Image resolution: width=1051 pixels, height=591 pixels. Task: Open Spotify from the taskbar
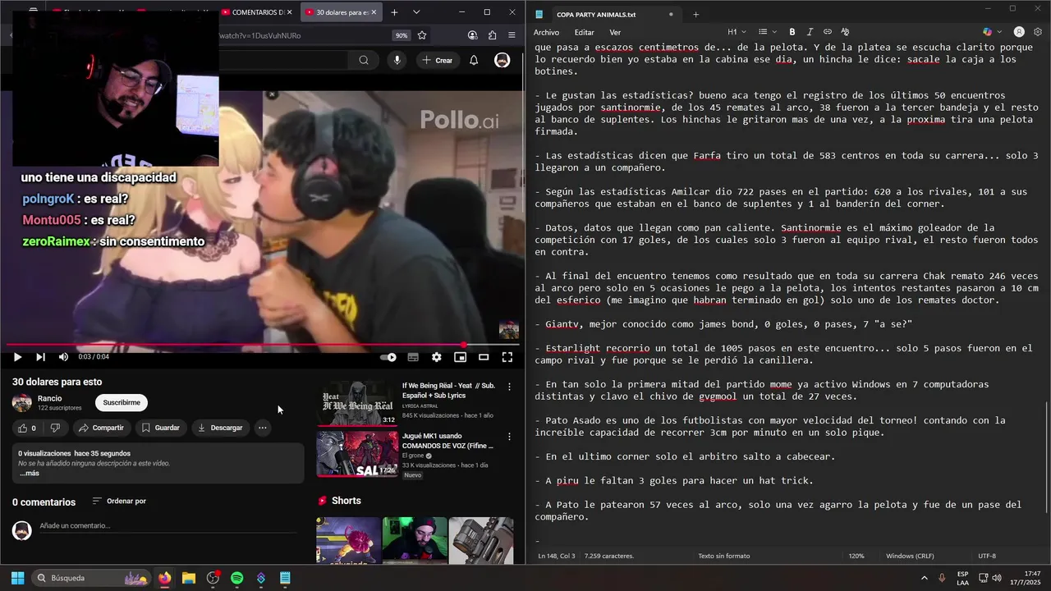tap(236, 578)
